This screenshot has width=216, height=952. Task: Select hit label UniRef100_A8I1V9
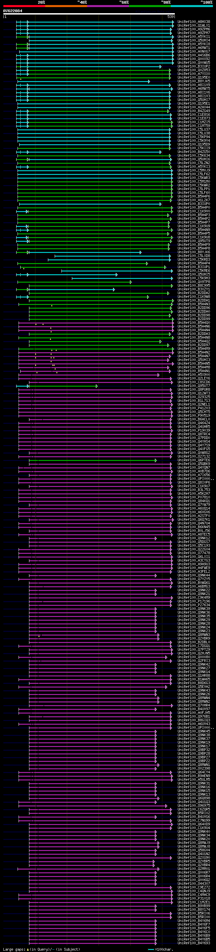(194, 85)
